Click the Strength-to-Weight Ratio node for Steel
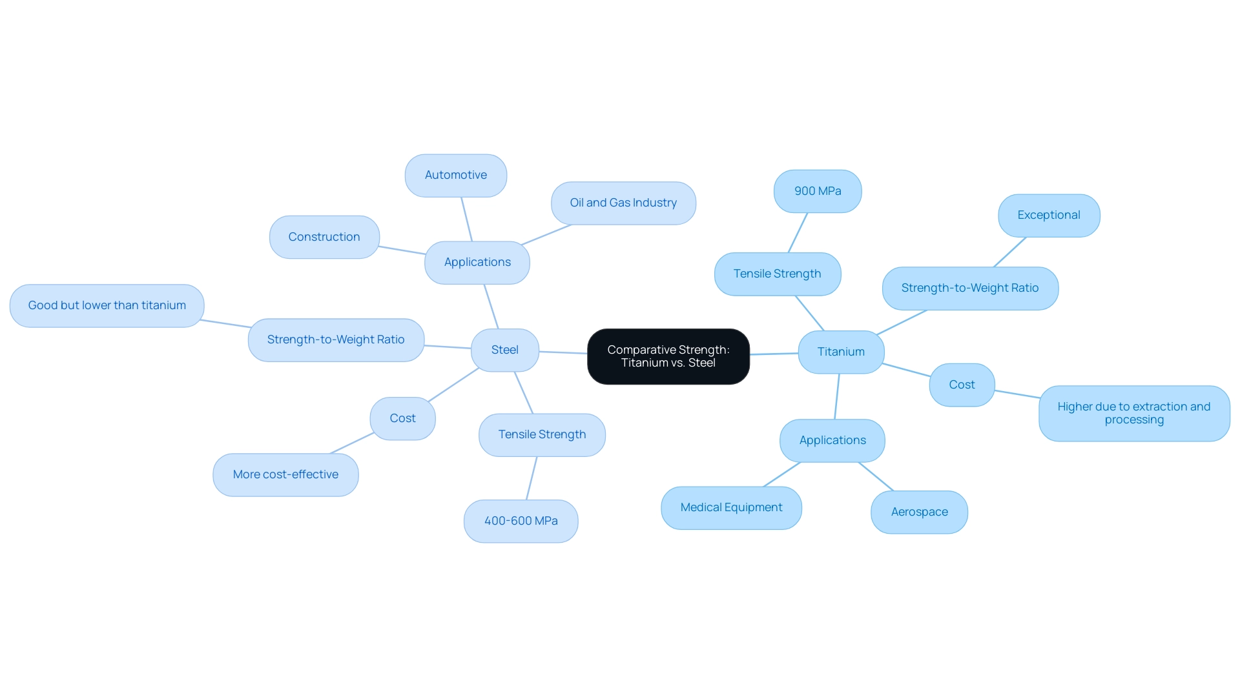Viewport: 1240px width, 699px height. tap(336, 339)
